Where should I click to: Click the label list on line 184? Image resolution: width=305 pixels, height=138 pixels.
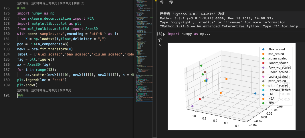pyautogui.click(x=76, y=54)
